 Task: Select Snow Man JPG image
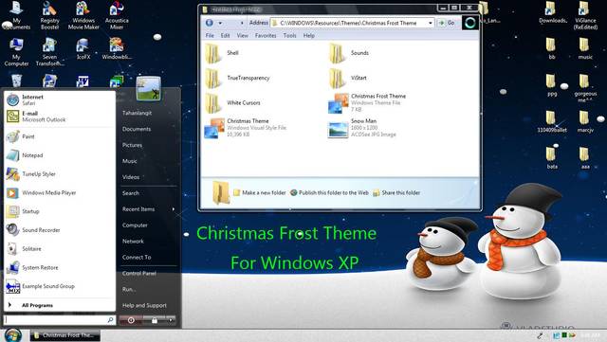coord(362,128)
